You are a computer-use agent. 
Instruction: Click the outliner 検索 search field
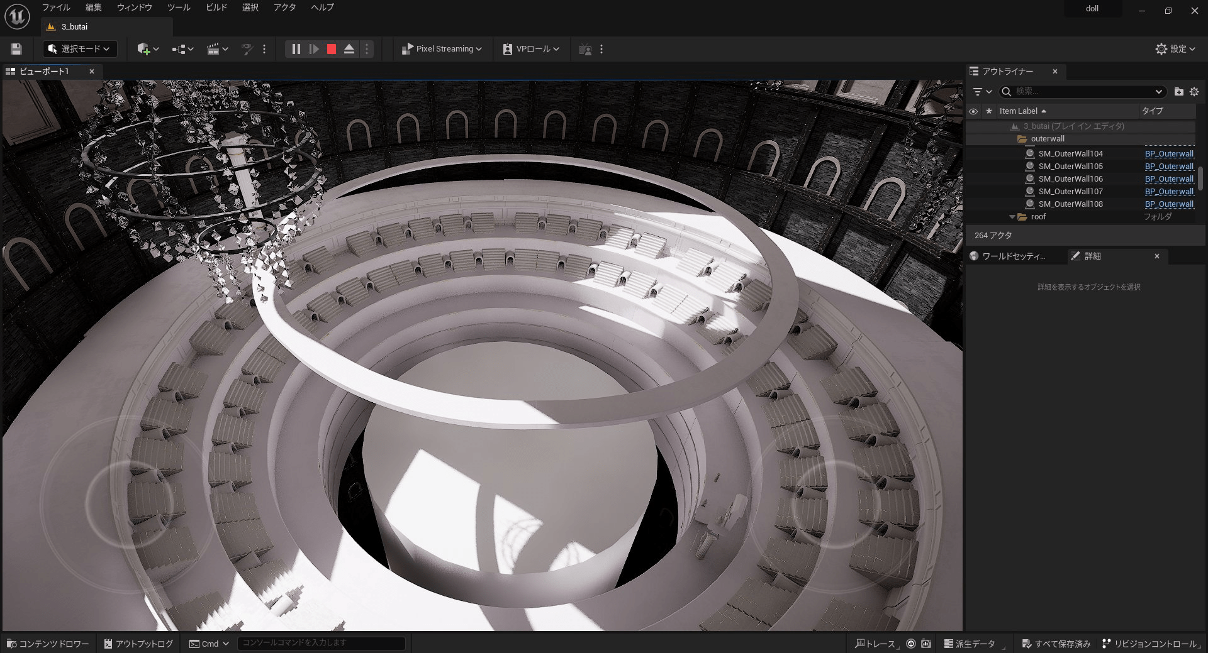1082,92
